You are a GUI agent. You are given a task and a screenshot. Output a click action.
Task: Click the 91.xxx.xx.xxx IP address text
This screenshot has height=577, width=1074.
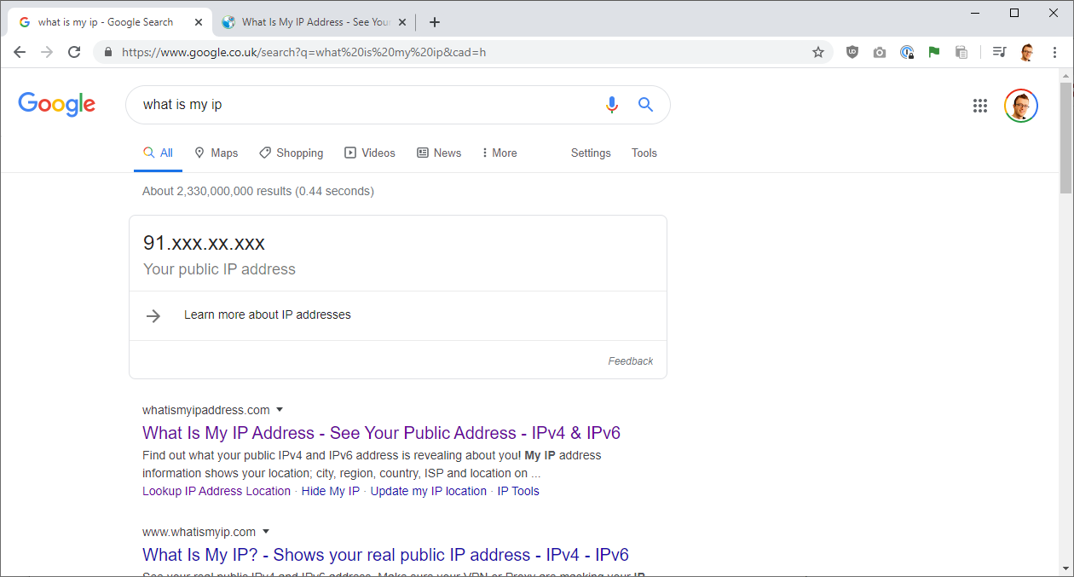tap(204, 243)
